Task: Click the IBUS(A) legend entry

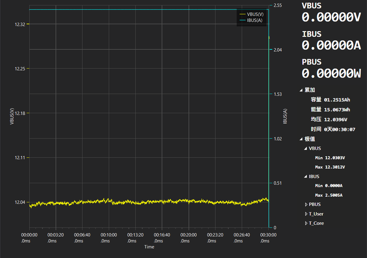Action: coord(251,20)
